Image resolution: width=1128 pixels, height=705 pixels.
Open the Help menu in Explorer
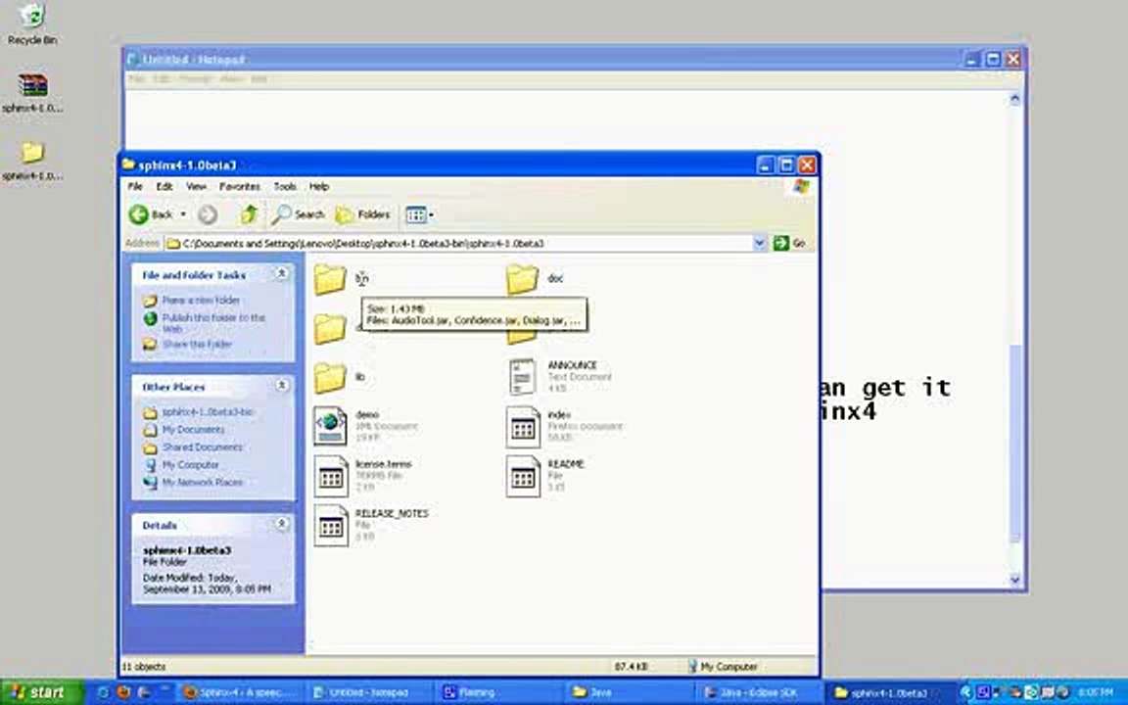[x=318, y=186]
